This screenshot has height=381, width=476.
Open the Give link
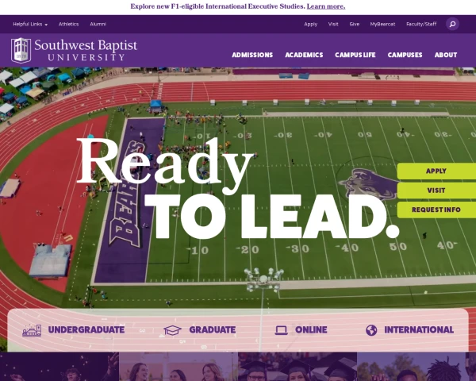(355, 24)
